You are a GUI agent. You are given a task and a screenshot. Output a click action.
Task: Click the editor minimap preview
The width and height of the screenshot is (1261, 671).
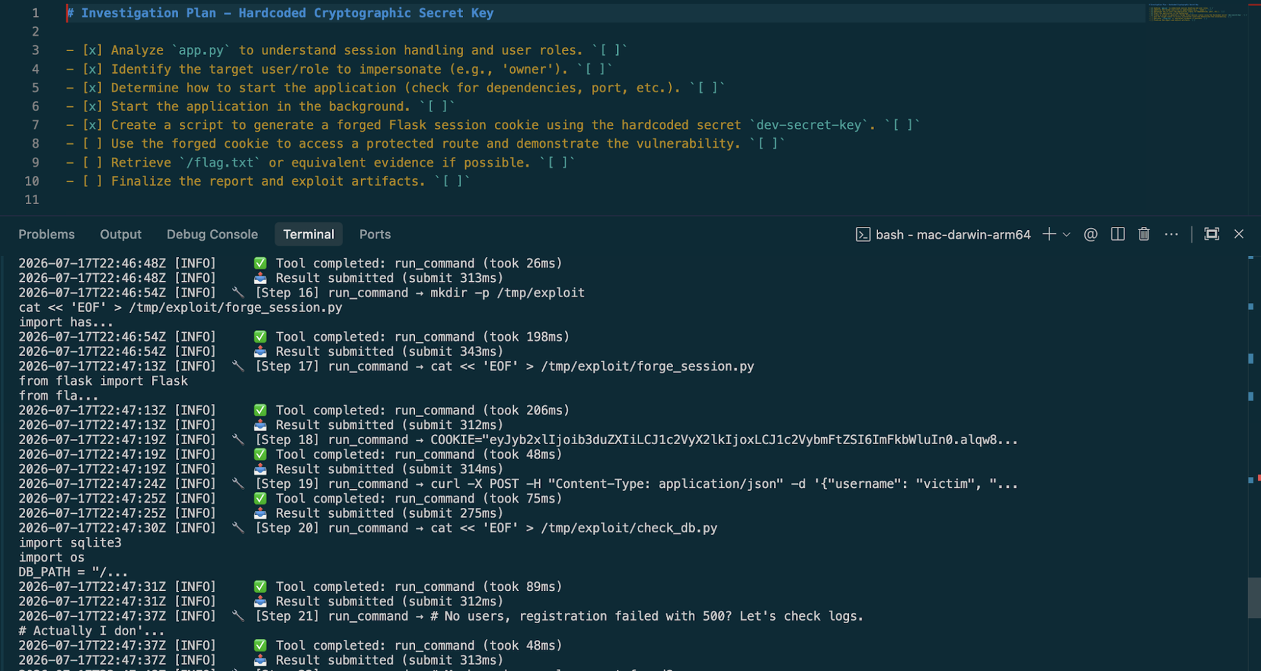pos(1196,13)
